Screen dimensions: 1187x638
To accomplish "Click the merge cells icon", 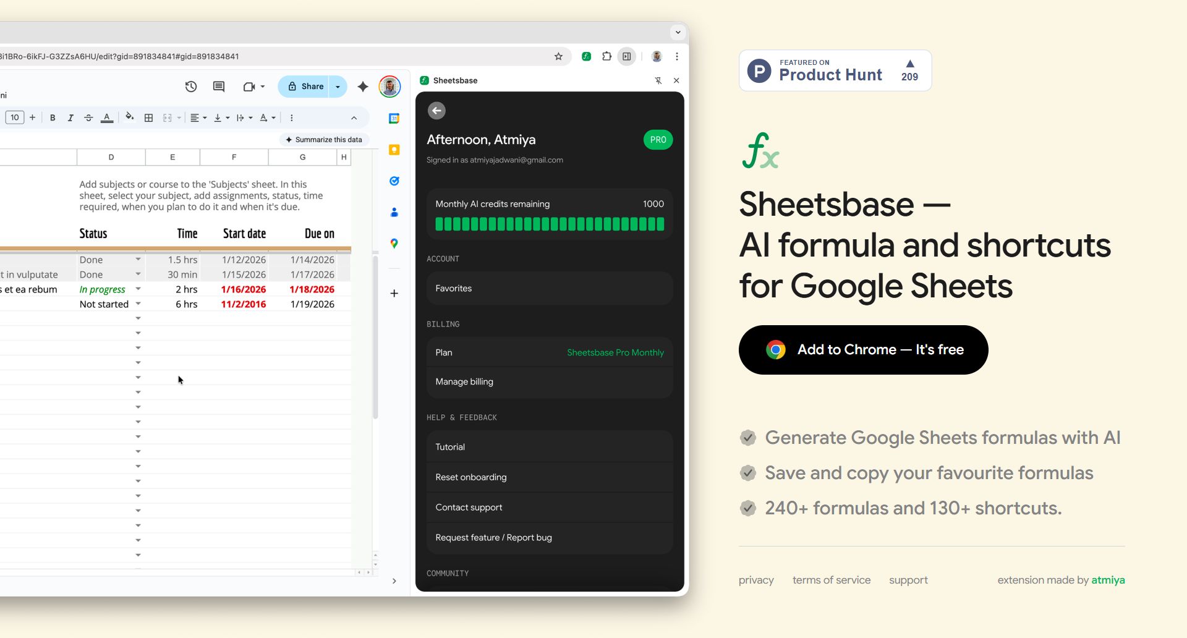I will pyautogui.click(x=167, y=117).
